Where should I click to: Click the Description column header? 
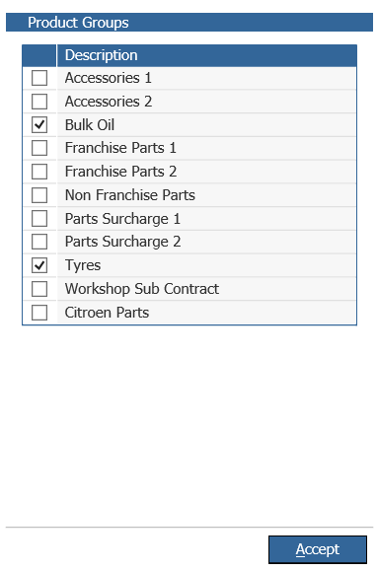[206, 55]
